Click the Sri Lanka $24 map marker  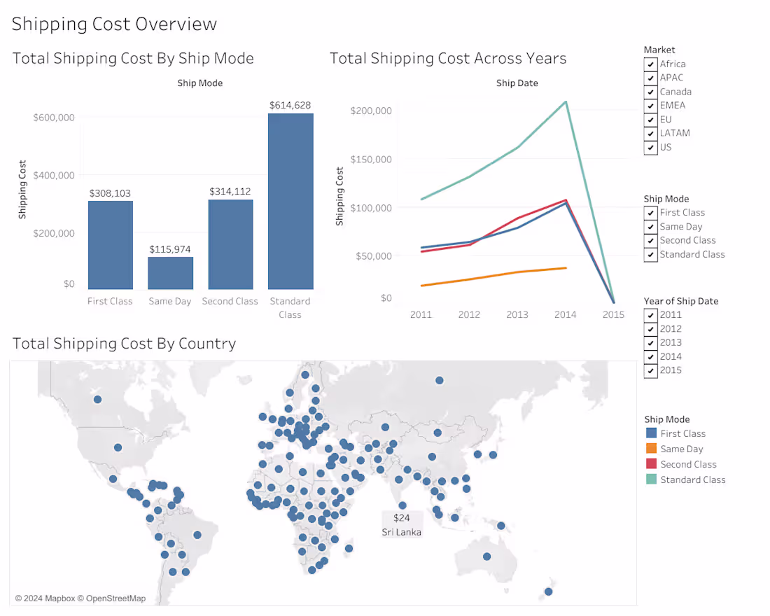[402, 505]
